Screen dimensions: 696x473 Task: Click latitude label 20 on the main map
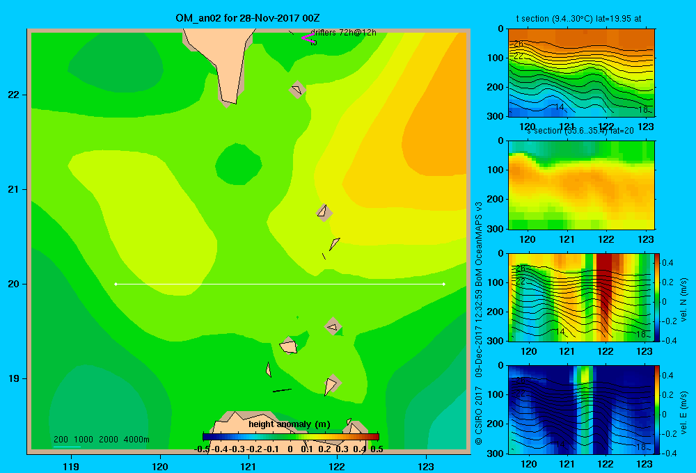pos(13,284)
